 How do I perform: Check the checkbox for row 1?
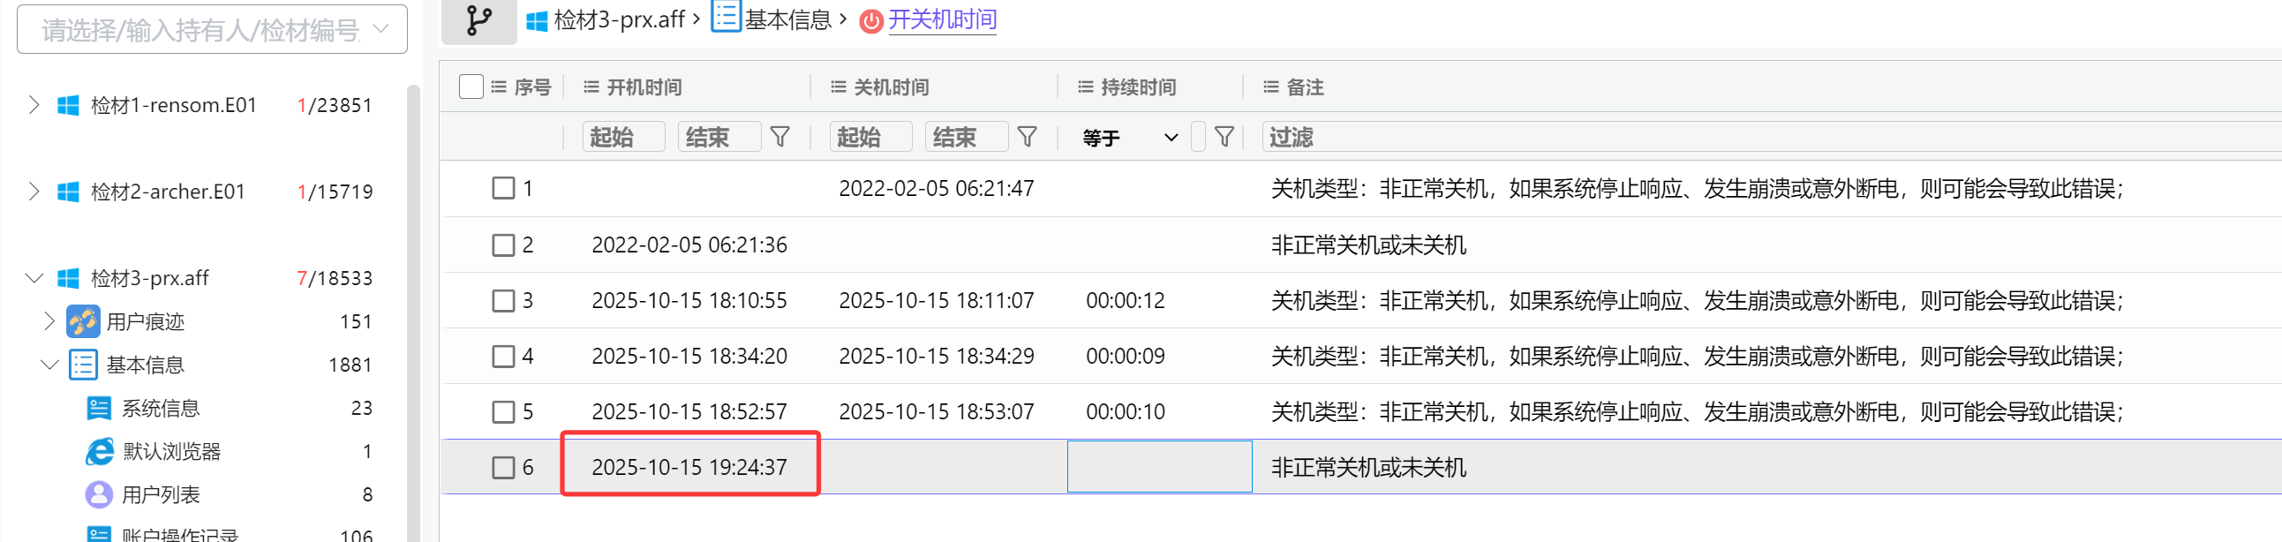tap(503, 189)
